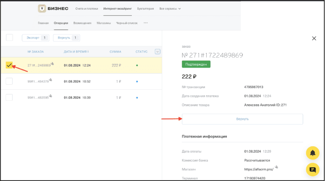Click date 01.08.2024 10:52 in table

click(x=77, y=81)
